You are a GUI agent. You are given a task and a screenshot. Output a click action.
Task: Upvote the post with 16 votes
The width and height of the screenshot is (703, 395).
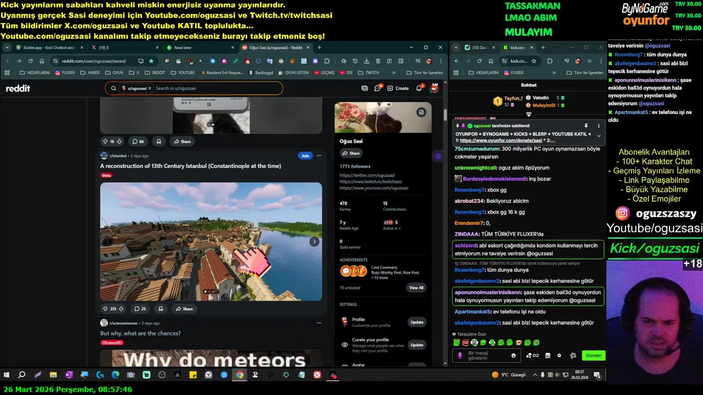[105, 142]
